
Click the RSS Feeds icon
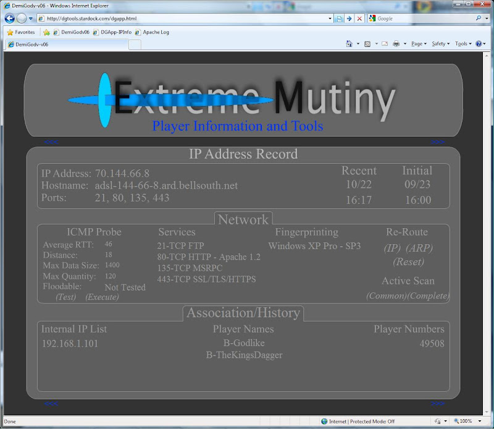click(x=367, y=44)
